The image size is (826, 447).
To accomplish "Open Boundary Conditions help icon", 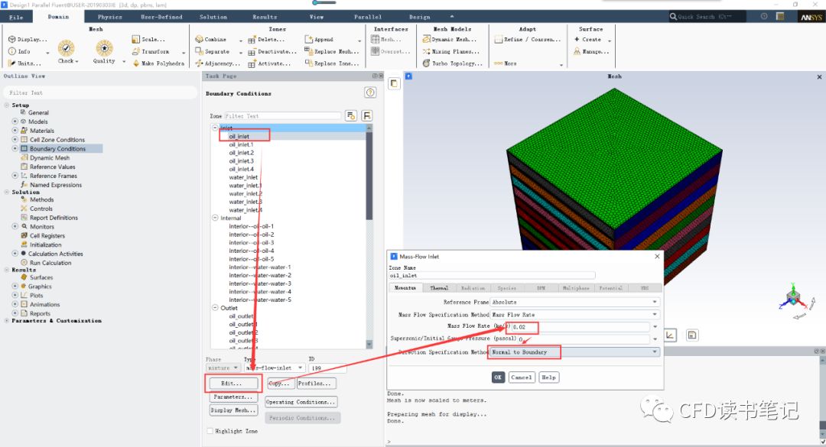I will pyautogui.click(x=370, y=92).
